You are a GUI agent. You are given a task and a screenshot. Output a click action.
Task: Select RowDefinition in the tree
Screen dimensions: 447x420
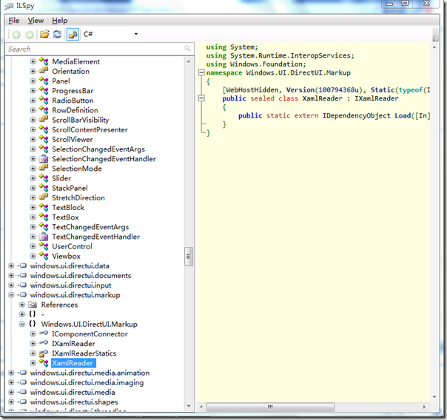click(75, 110)
